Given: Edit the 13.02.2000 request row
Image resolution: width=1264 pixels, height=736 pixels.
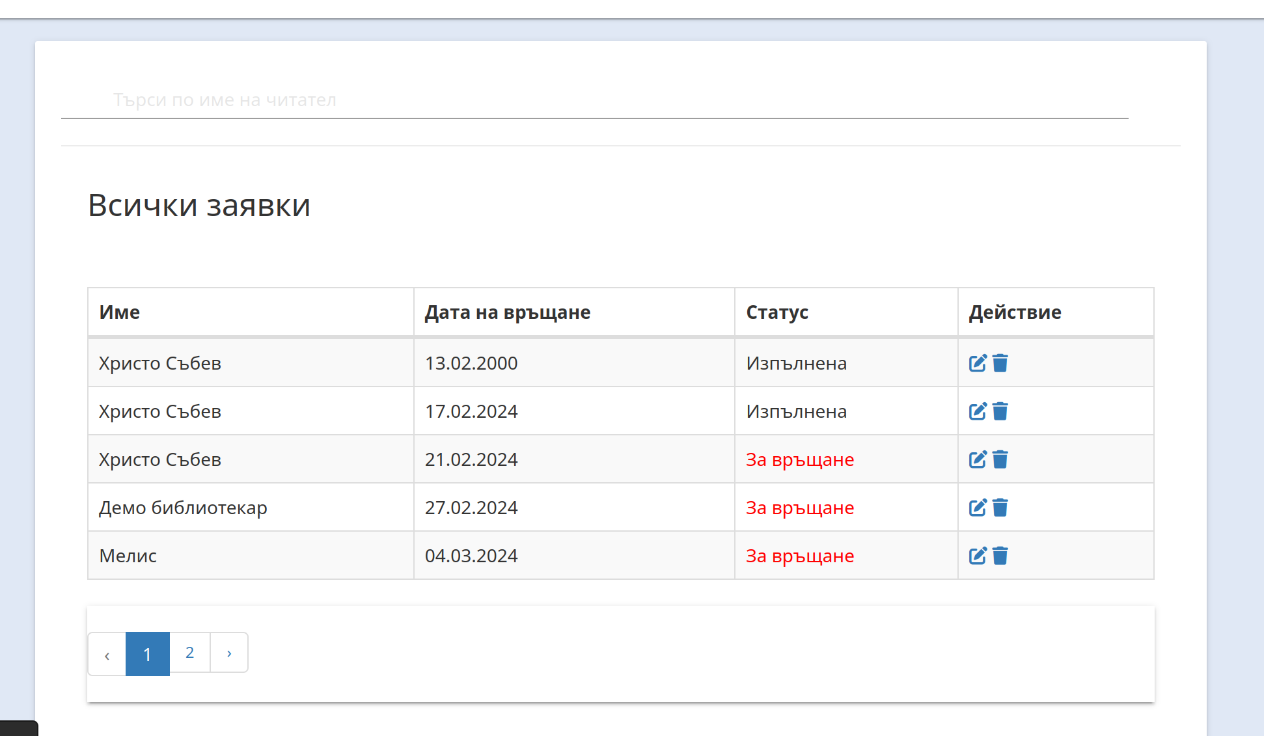Looking at the screenshot, I should 978,363.
